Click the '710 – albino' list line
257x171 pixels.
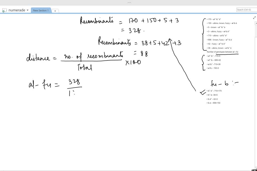point(217,36)
